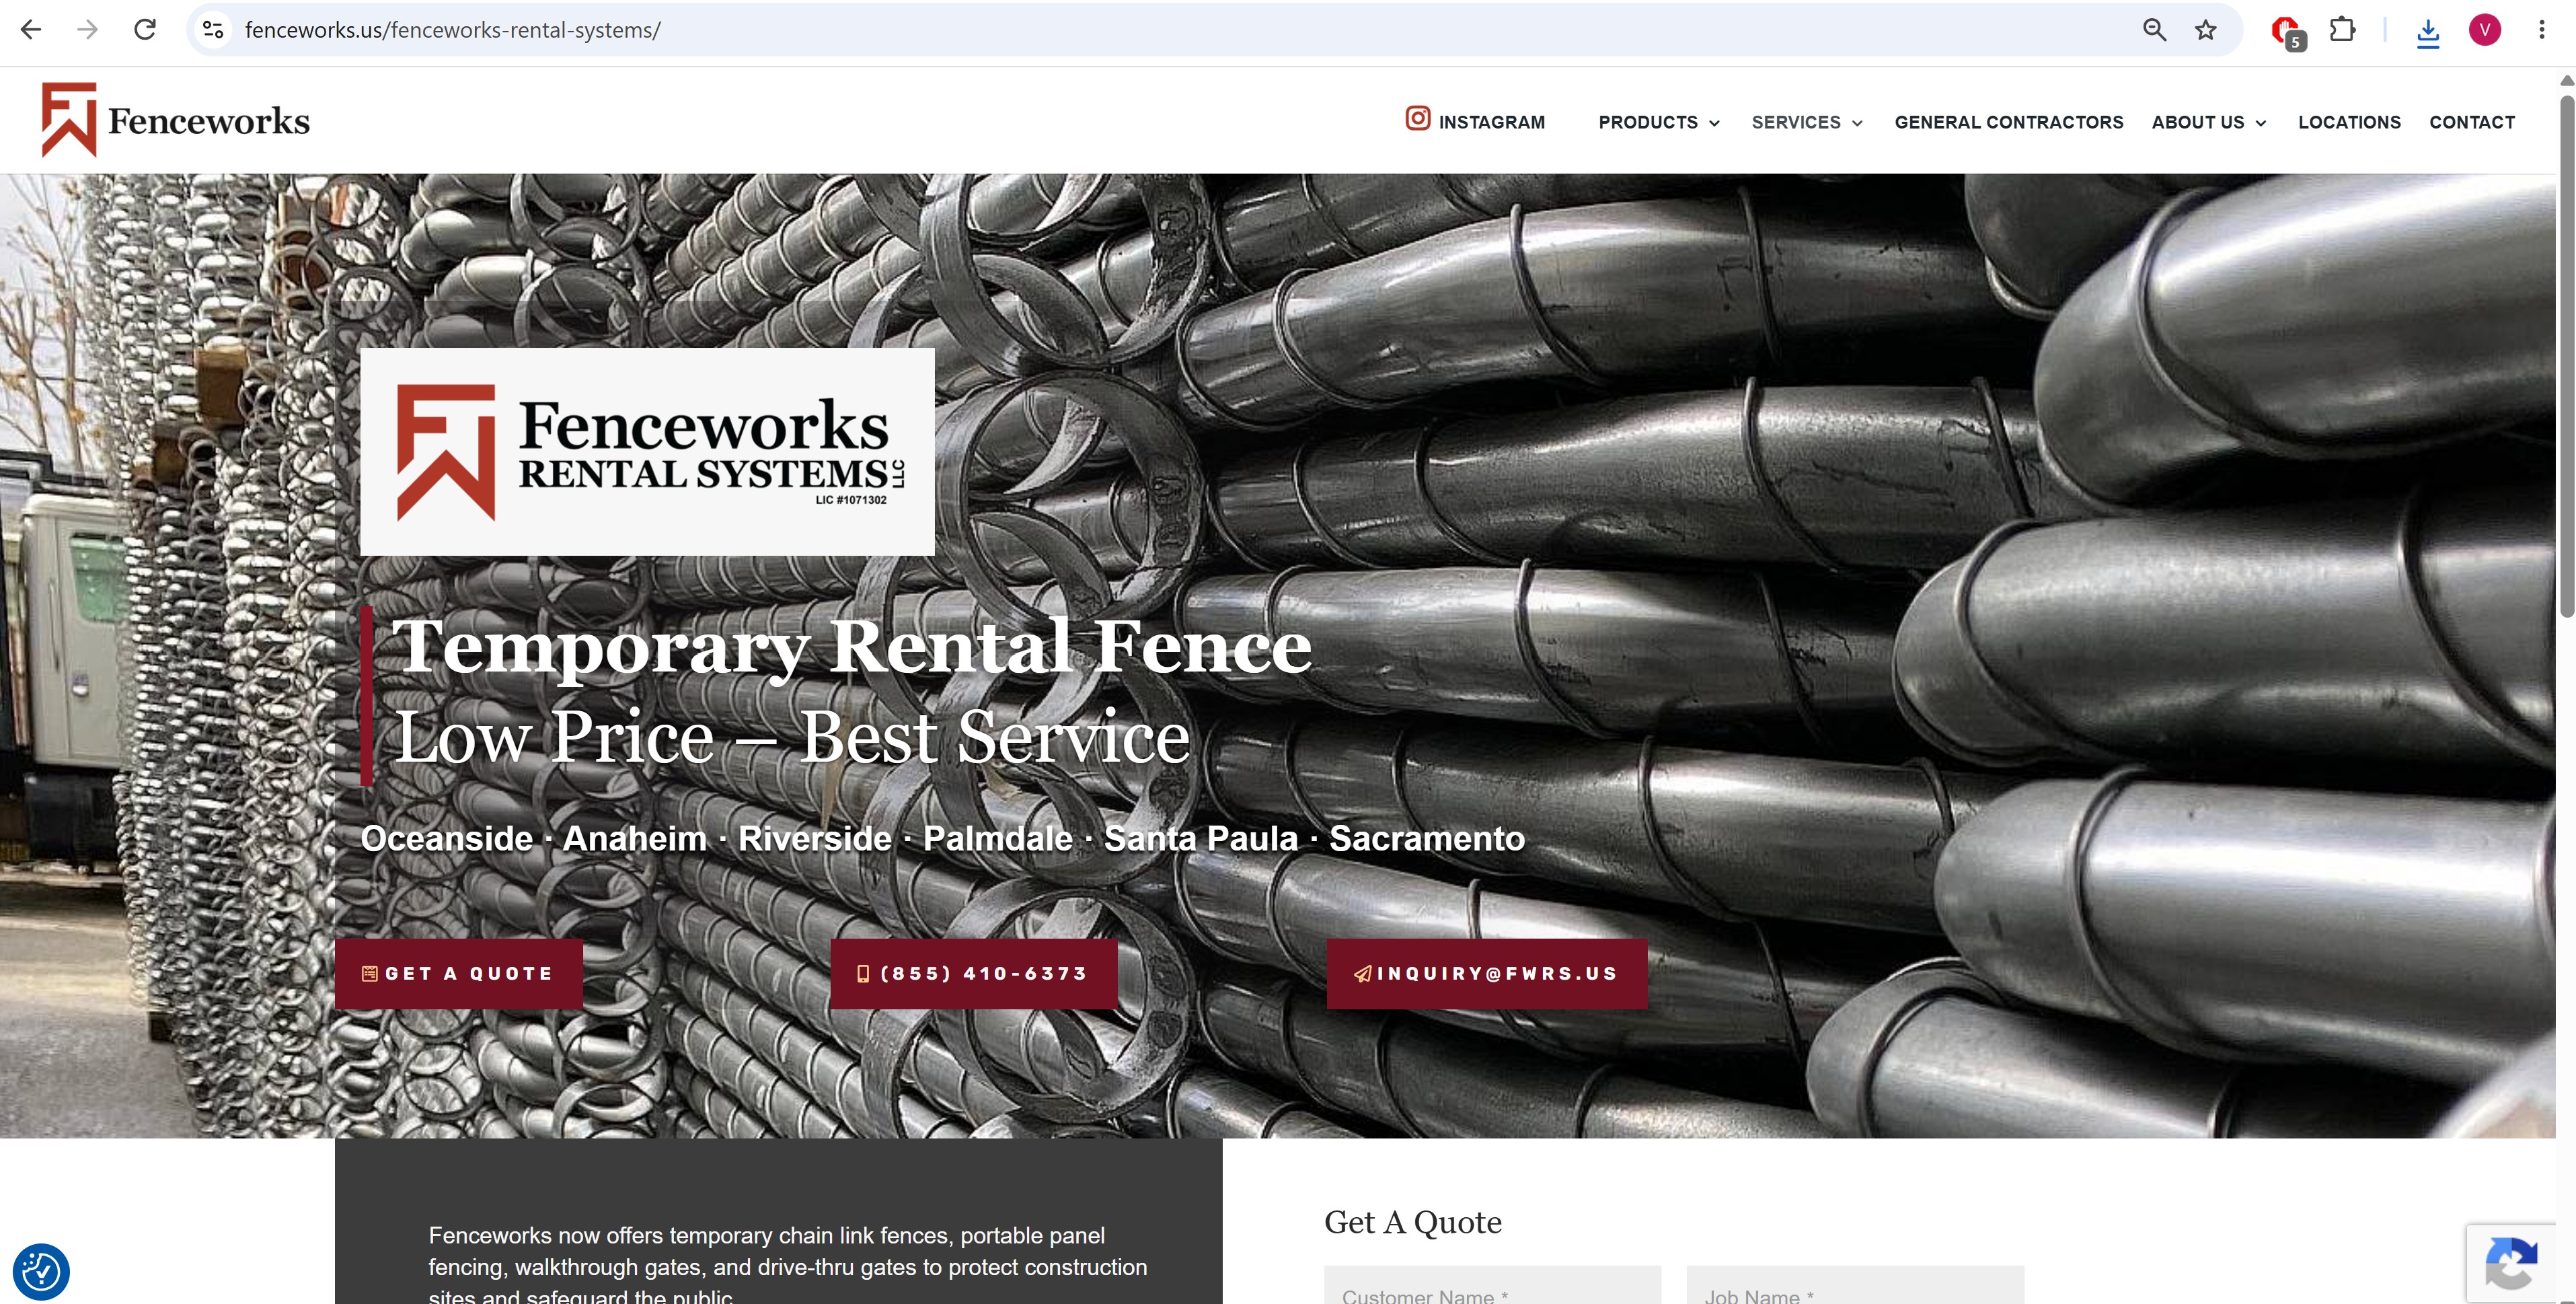Image resolution: width=2576 pixels, height=1304 pixels.
Task: Click the "Low Price – Best Service" tagline
Action: pos(792,737)
